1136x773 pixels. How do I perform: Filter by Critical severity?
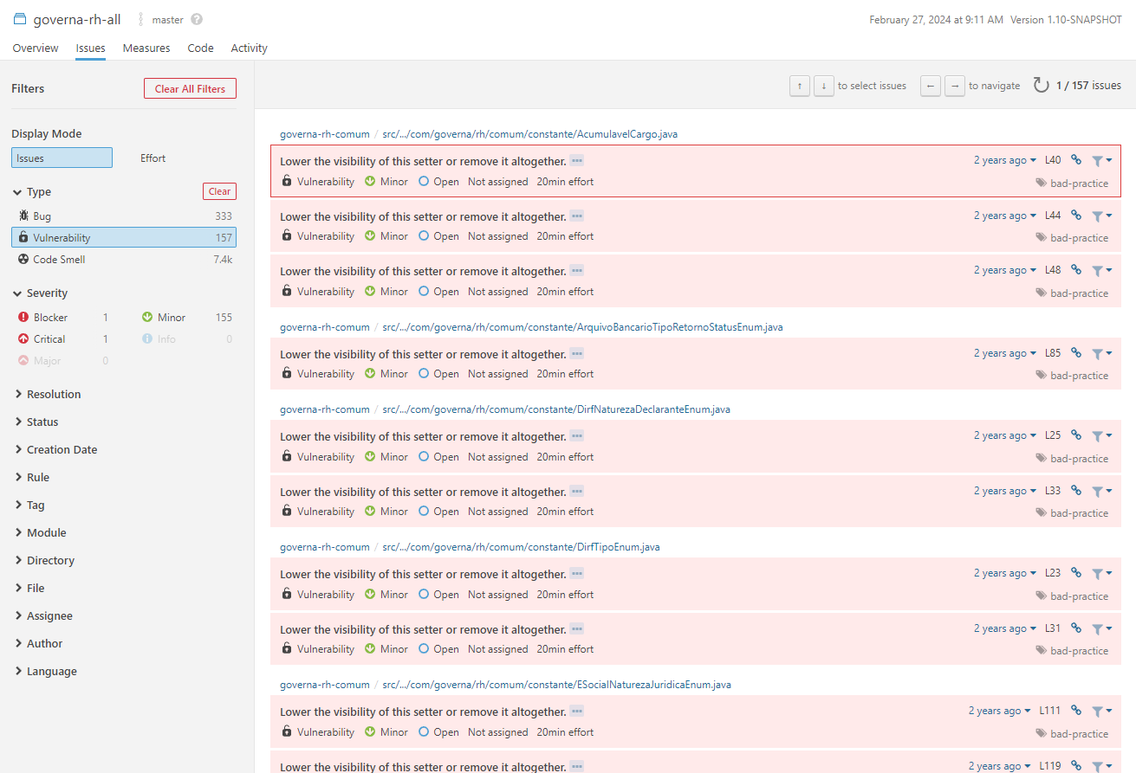coord(63,339)
